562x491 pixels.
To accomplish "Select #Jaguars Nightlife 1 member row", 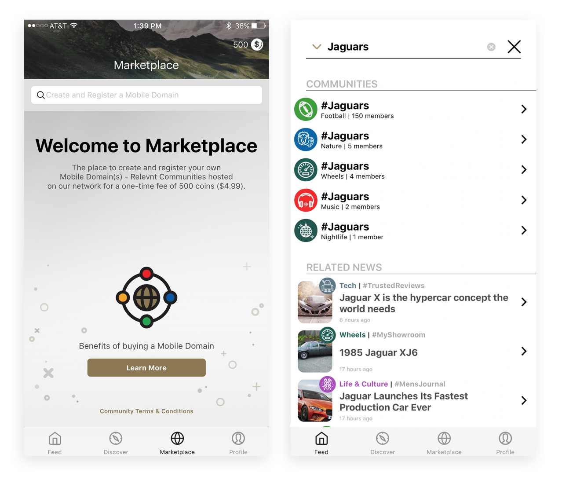I will click(413, 231).
